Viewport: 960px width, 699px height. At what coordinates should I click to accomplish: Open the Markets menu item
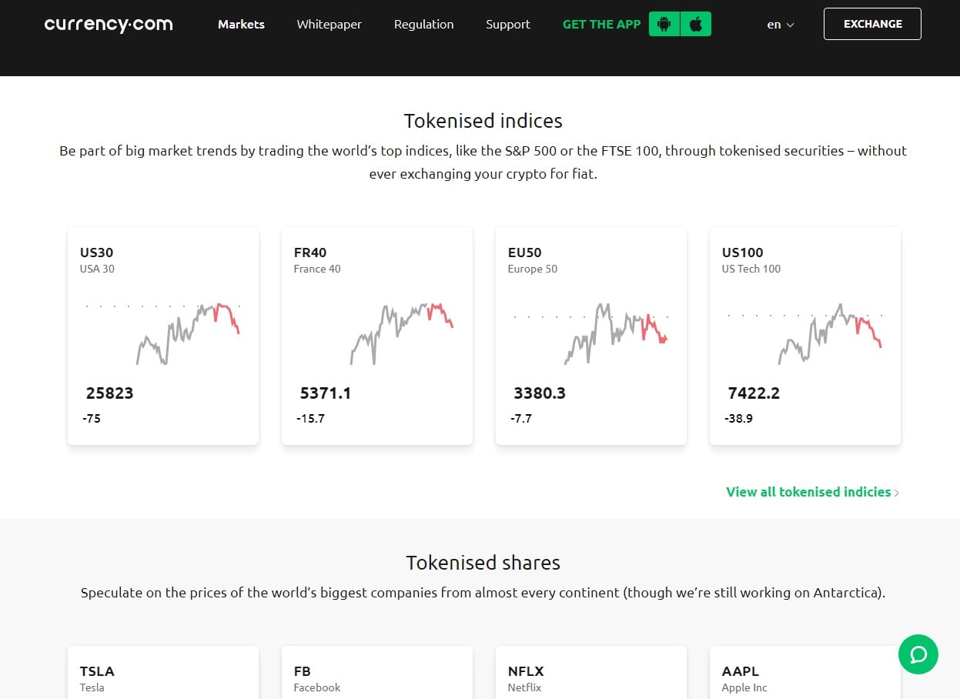241,25
